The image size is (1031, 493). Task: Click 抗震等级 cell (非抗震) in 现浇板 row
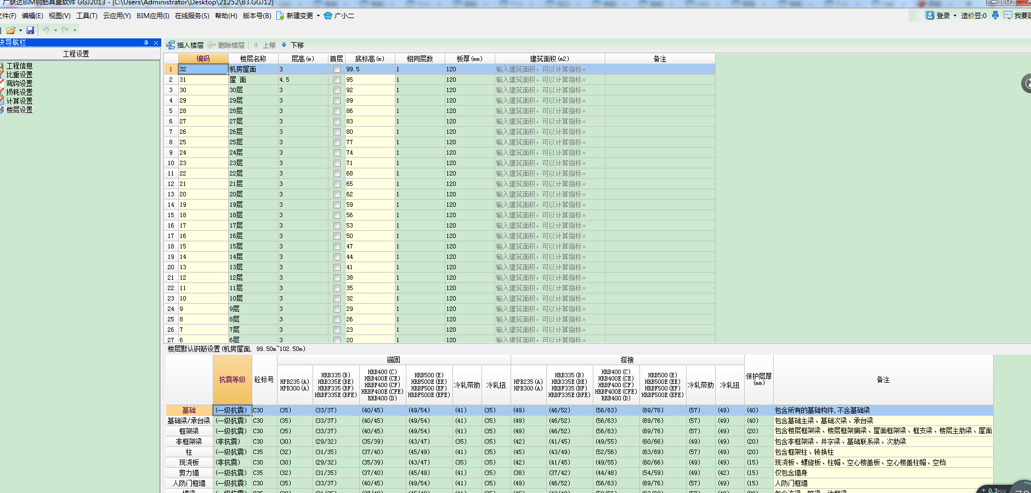(x=233, y=462)
